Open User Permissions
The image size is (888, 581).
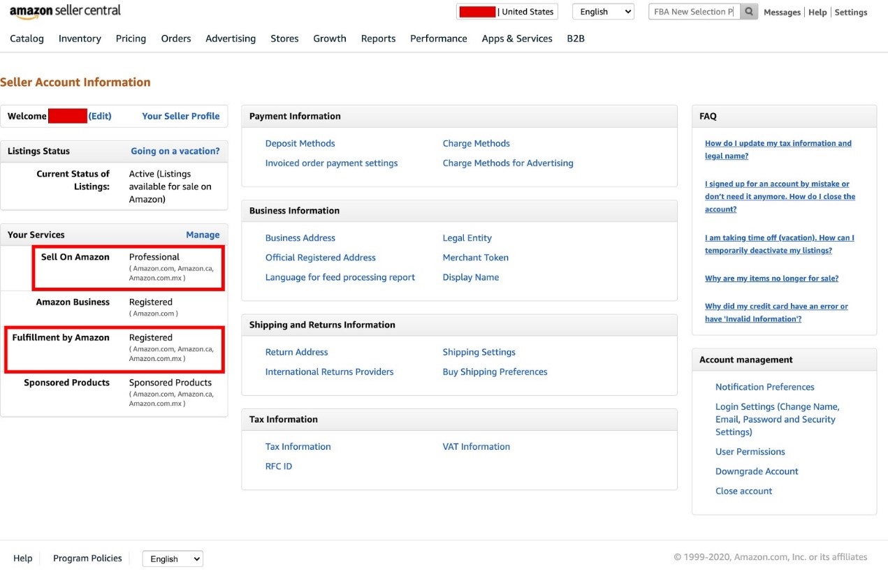750,452
